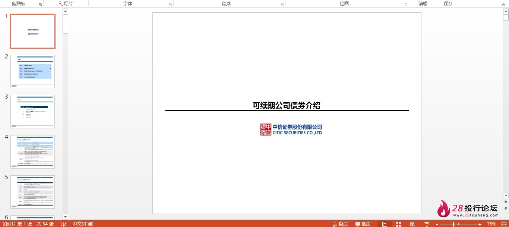
Task: Open the 剪贴板 dialog launcher
Action: click(x=40, y=5)
